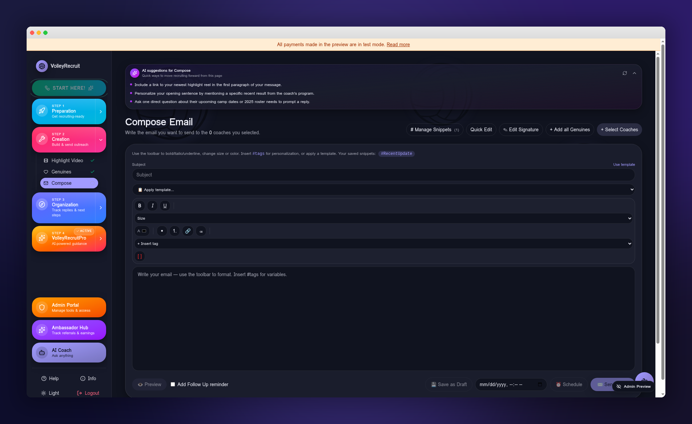This screenshot has width=692, height=424.
Task: Collapse the AI suggestions panel
Action: coord(634,73)
